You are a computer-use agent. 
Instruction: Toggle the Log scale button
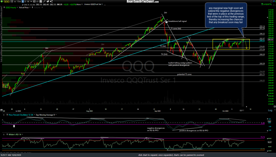point(270,110)
